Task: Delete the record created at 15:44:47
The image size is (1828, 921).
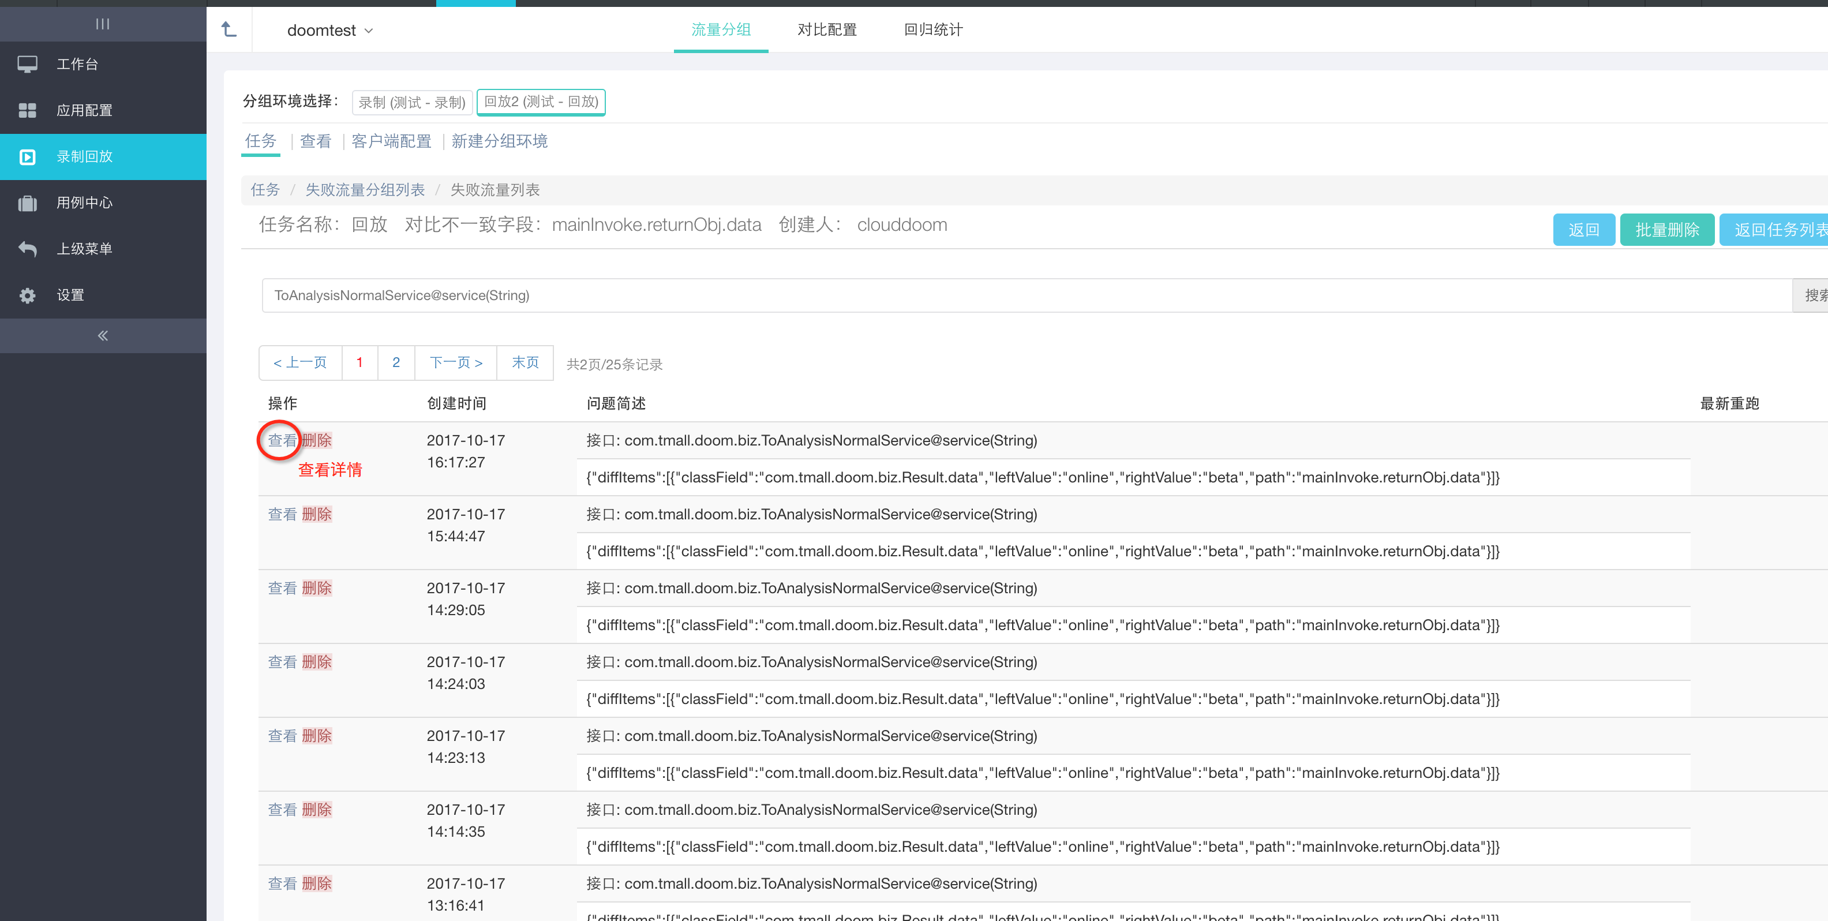Action: click(316, 514)
